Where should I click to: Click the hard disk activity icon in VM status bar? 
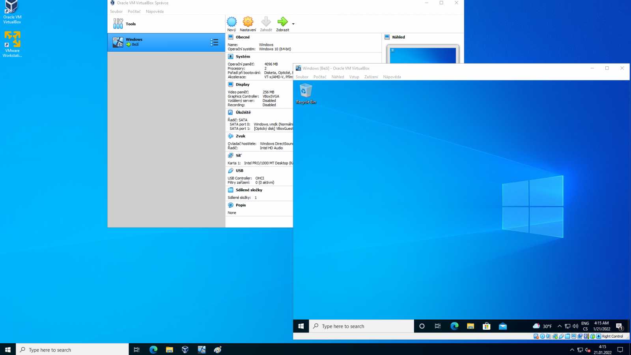(536, 336)
